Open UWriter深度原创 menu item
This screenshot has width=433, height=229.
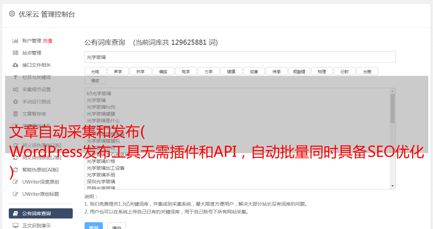click(x=41, y=182)
